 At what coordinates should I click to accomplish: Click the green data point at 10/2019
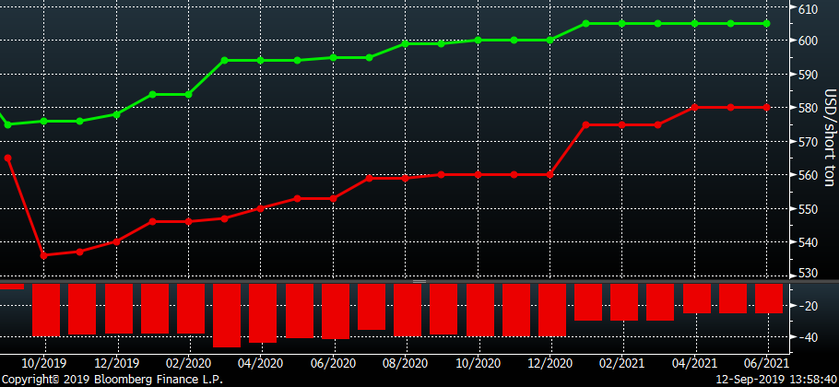coord(44,121)
